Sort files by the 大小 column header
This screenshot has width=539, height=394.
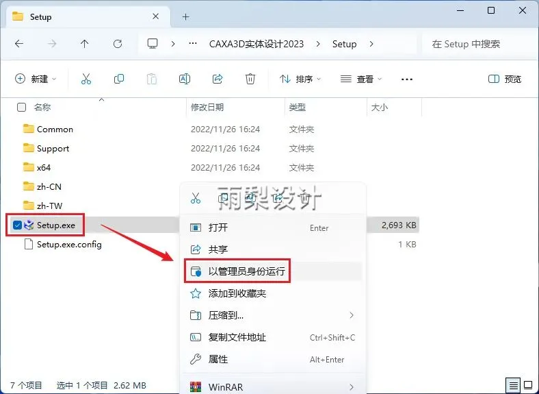tap(380, 108)
